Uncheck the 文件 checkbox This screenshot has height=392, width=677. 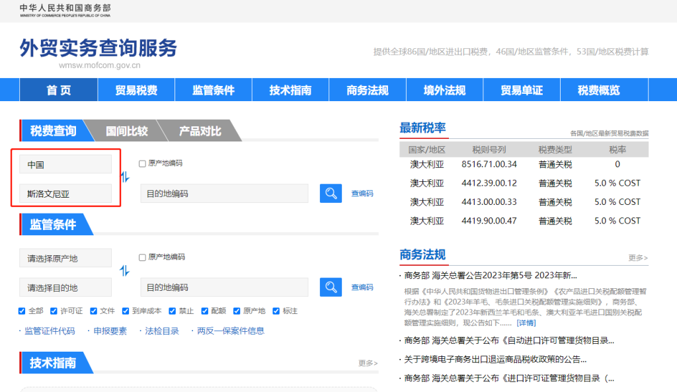click(x=93, y=311)
